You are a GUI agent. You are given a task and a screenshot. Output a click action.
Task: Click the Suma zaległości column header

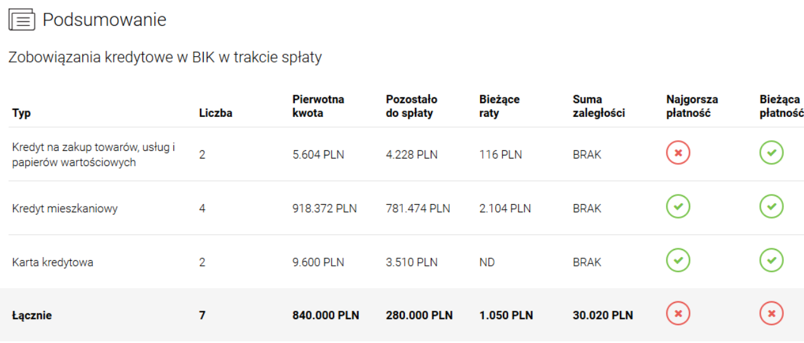point(598,106)
